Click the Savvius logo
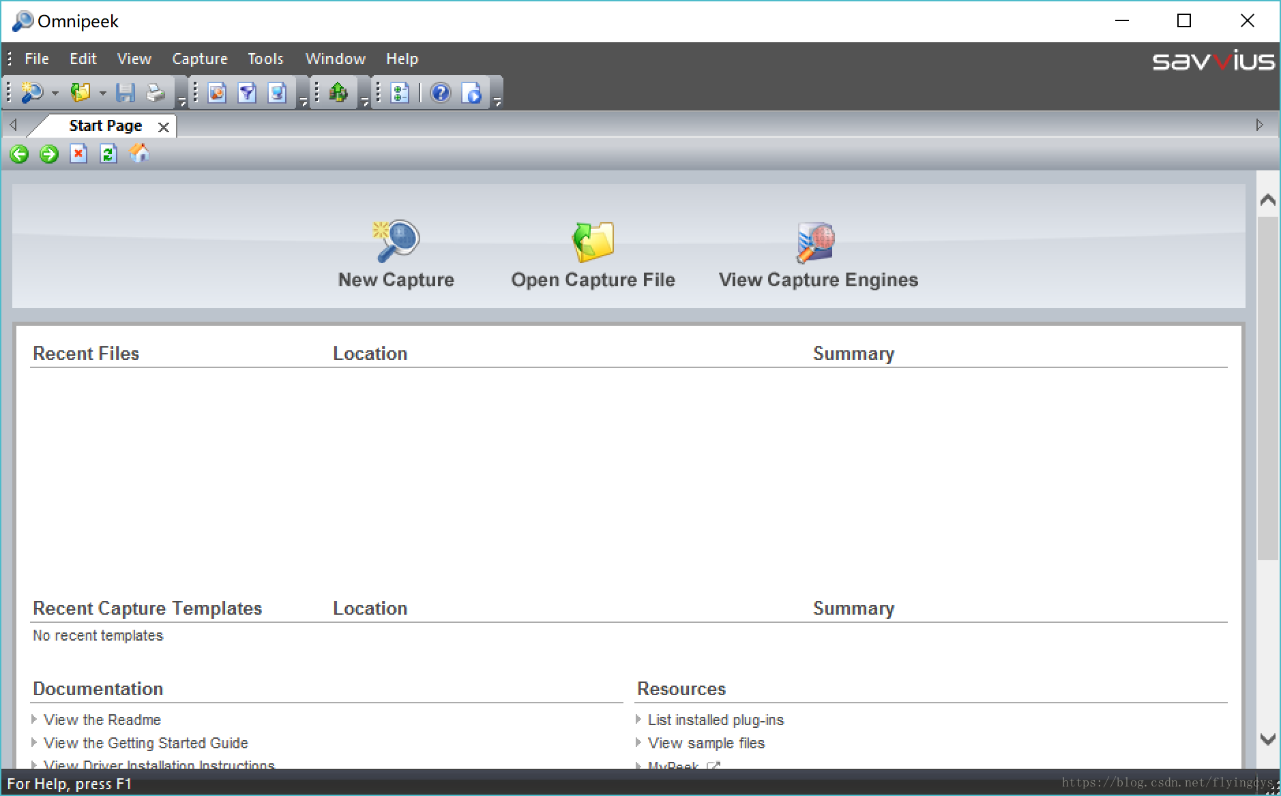The height and width of the screenshot is (796, 1281). tap(1213, 60)
